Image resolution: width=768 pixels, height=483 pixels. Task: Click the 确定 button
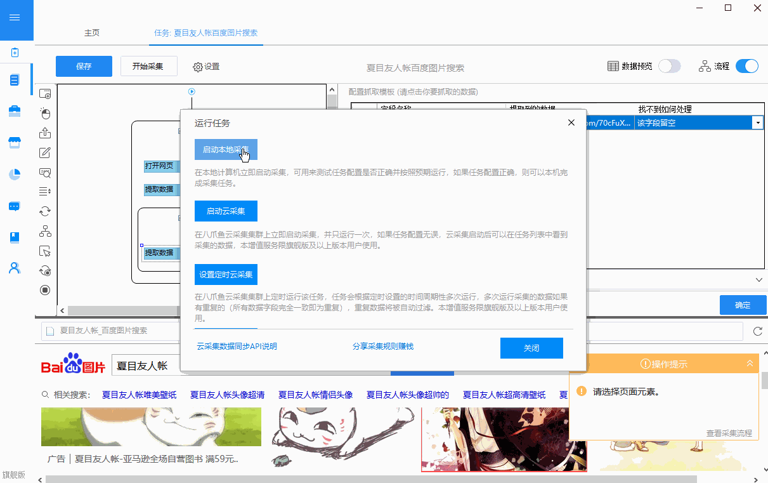[743, 305]
